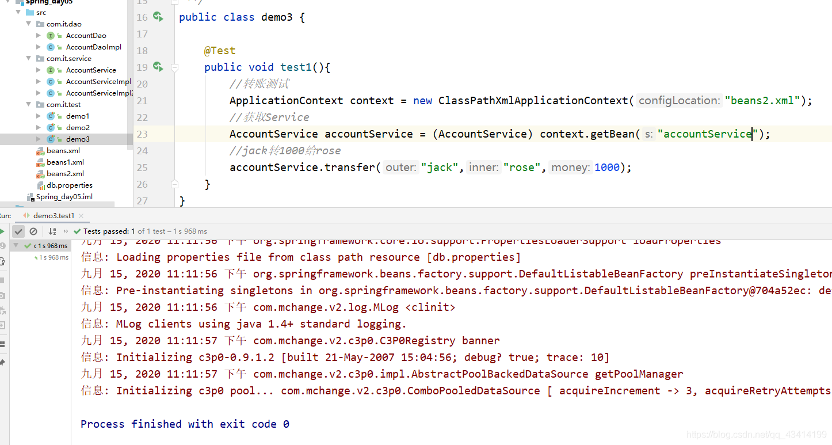
Task: Select demo2 in project tree
Action: tap(78, 128)
